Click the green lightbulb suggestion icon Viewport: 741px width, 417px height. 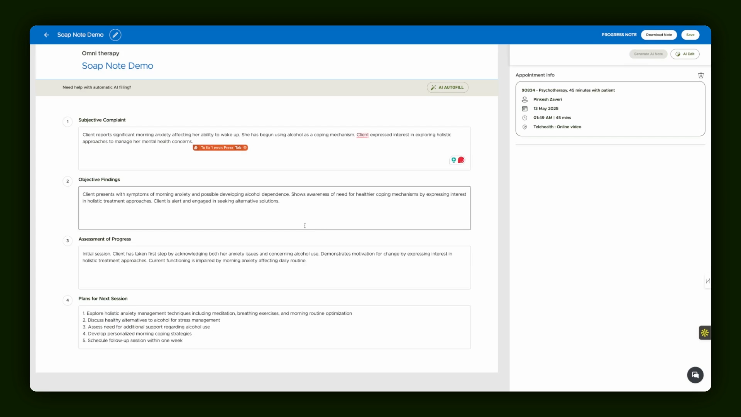point(454,160)
